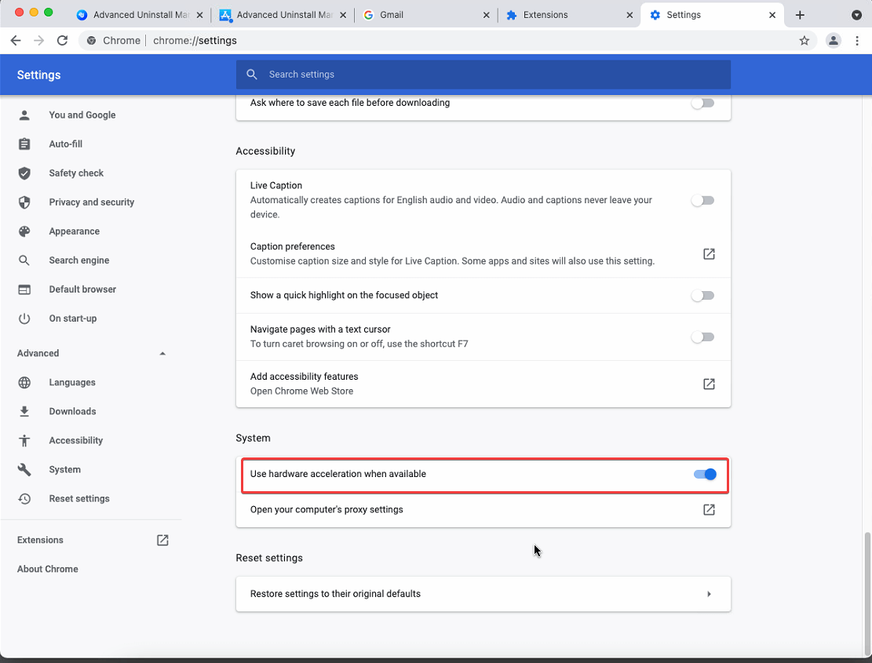Click the Search settings field
This screenshot has height=663, width=872.
coord(483,75)
